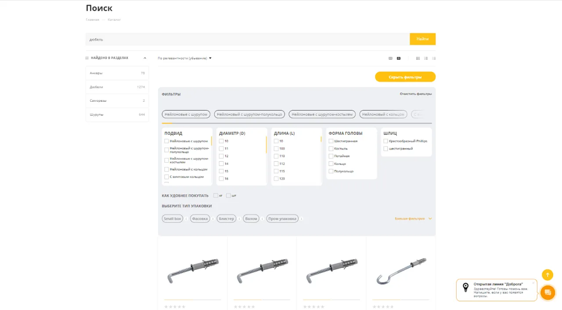Open the relevance sort dropdown
Image resolution: width=562 pixels, height=310 pixels.
click(184, 58)
